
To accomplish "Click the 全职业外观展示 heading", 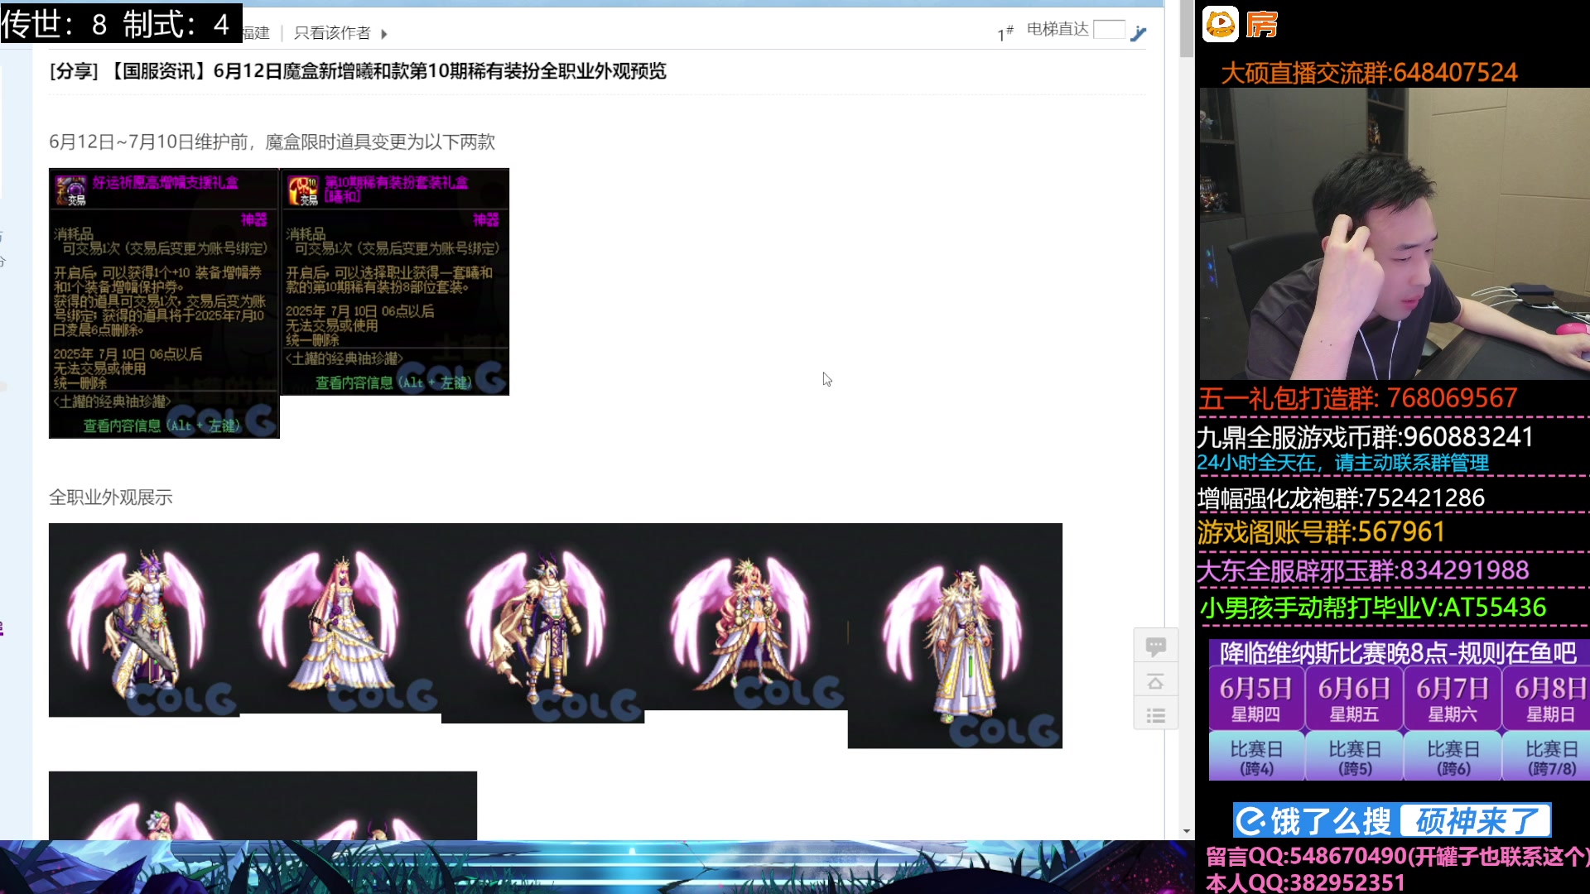I will click(x=111, y=497).
